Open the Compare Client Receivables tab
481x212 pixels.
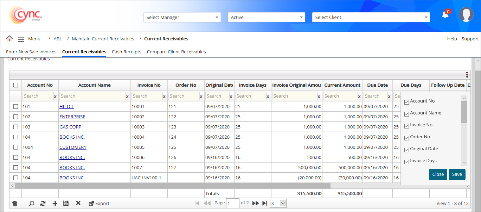click(176, 52)
